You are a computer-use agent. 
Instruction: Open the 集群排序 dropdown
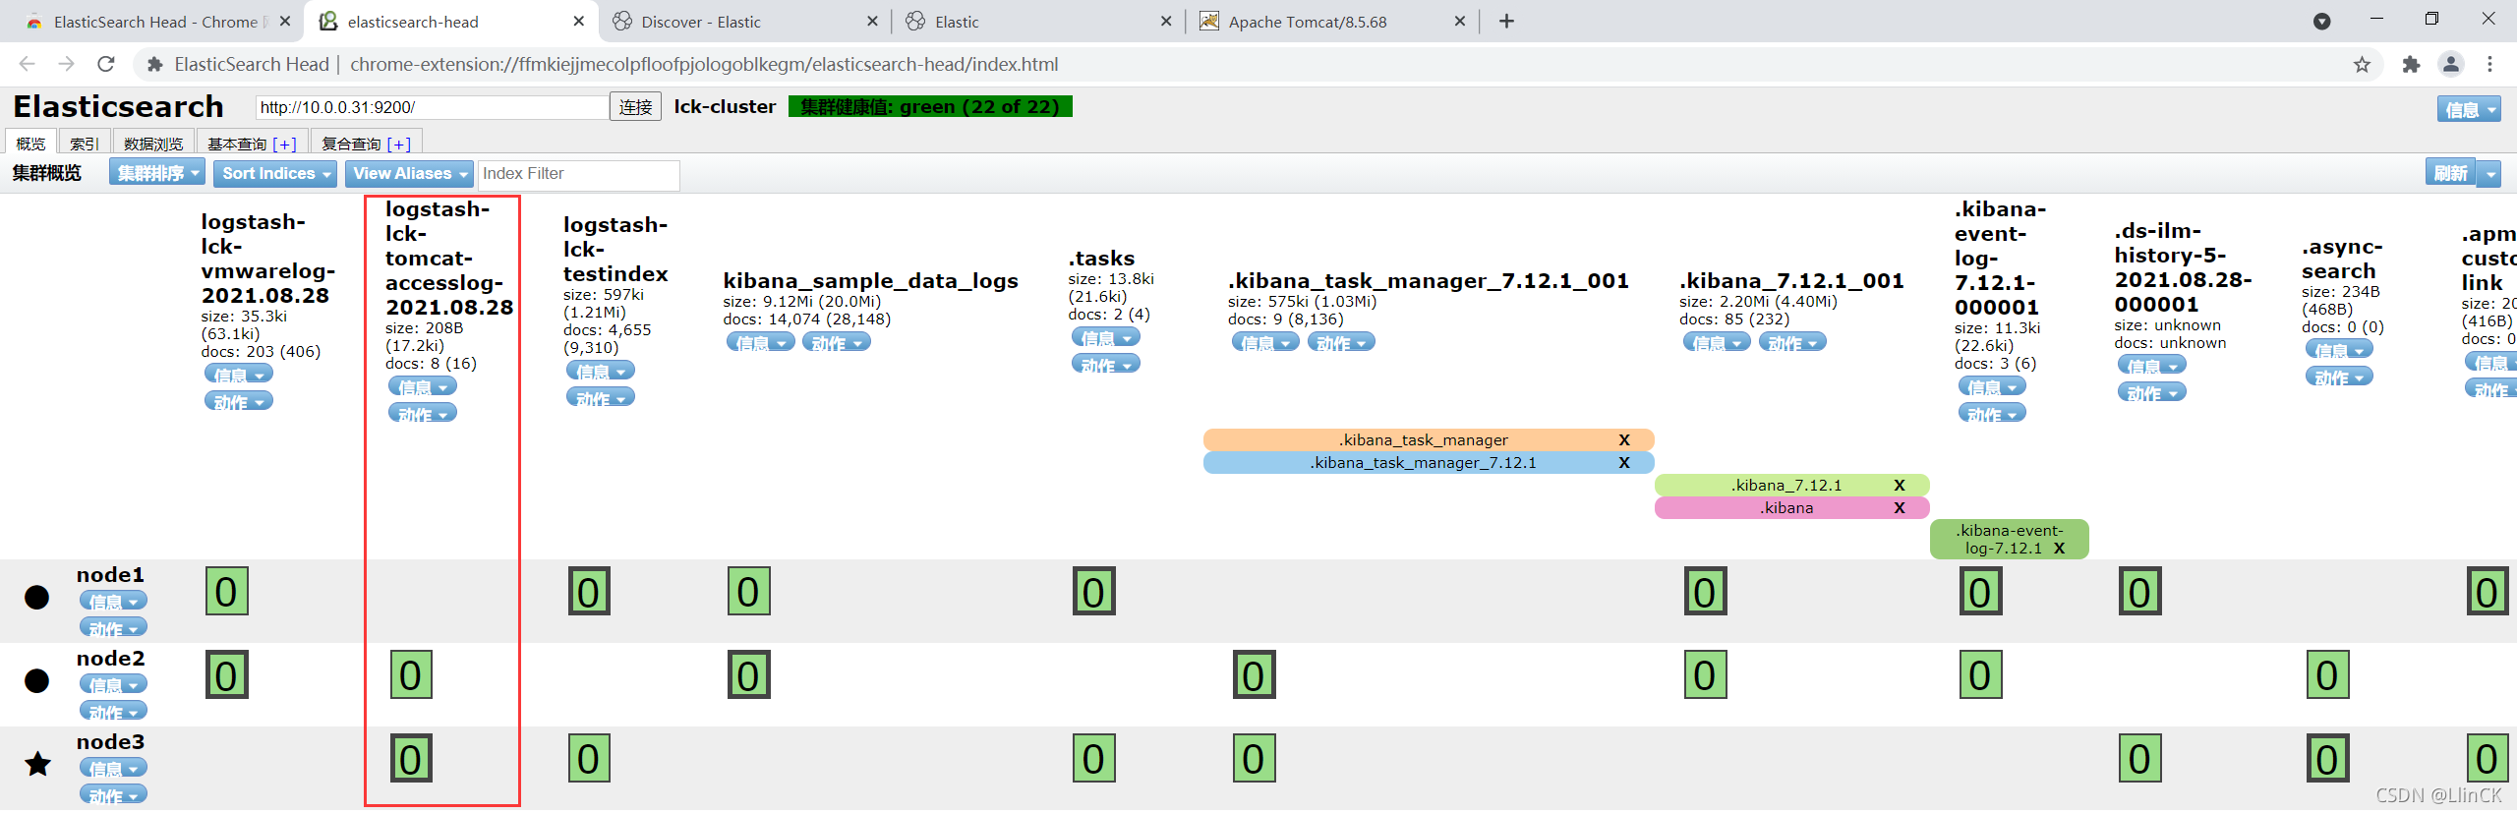157,173
